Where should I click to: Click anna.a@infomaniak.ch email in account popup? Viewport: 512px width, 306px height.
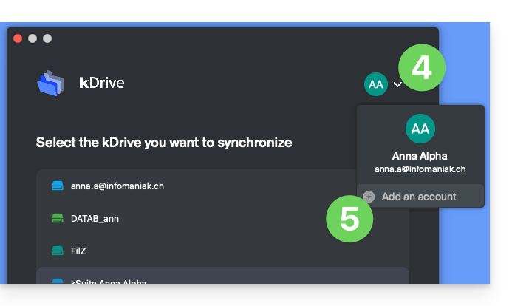pos(420,169)
